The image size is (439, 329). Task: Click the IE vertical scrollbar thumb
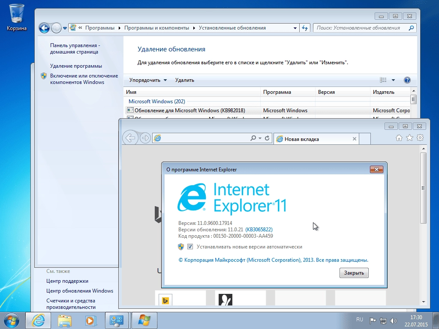pyautogui.click(x=424, y=188)
